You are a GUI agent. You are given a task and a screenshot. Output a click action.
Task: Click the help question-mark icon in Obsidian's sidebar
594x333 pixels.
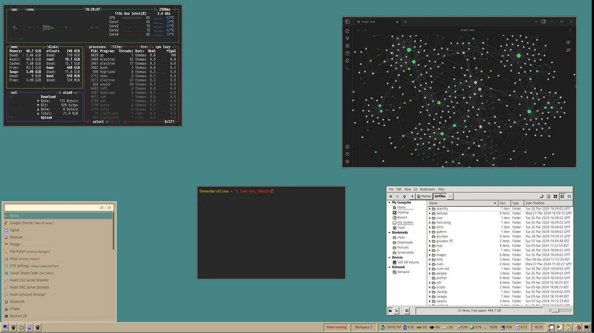click(347, 153)
